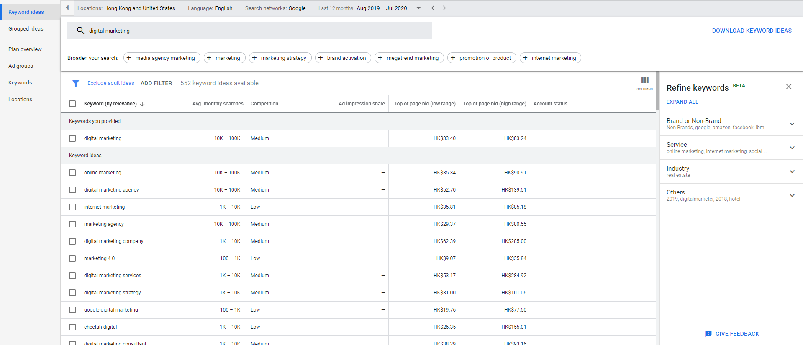The image size is (803, 345).
Task: Check the 'digital marketing agency' row
Action: [x=72, y=190]
